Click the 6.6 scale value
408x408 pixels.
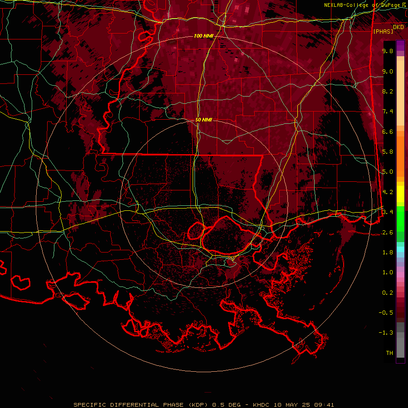click(388, 131)
